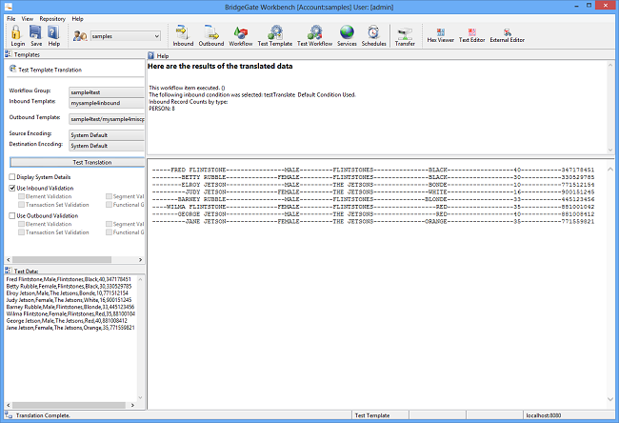The height and width of the screenshot is (423, 619).
Task: Open the Help menu
Action: click(x=77, y=18)
